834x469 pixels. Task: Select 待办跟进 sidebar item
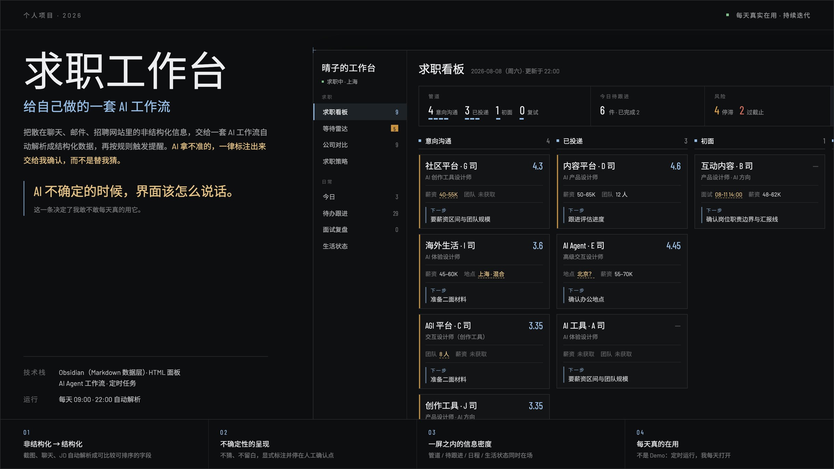[x=360, y=213]
